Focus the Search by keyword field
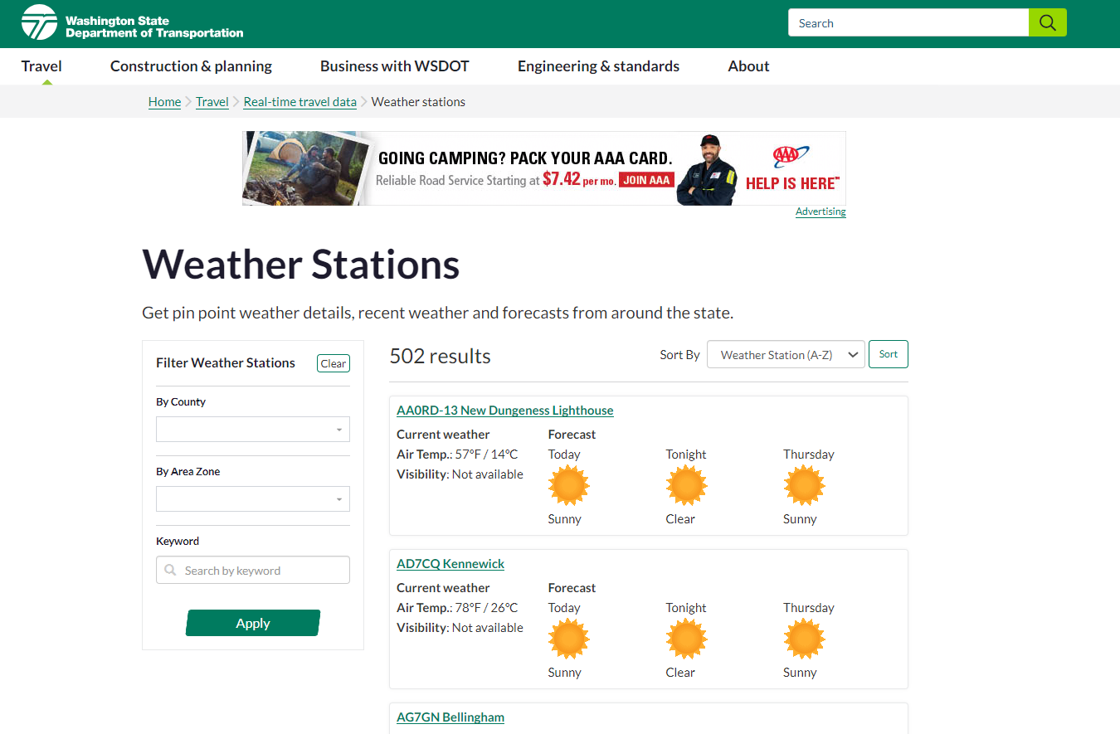Screen dimensions: 1120x734 [261, 571]
